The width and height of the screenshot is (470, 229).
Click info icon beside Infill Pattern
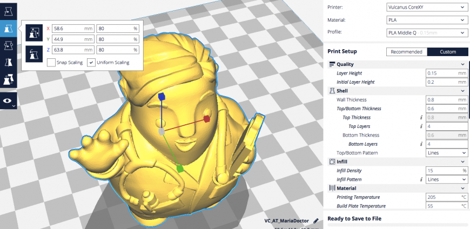point(421,179)
